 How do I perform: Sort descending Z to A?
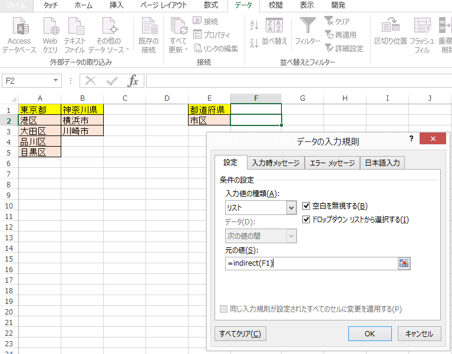click(254, 43)
